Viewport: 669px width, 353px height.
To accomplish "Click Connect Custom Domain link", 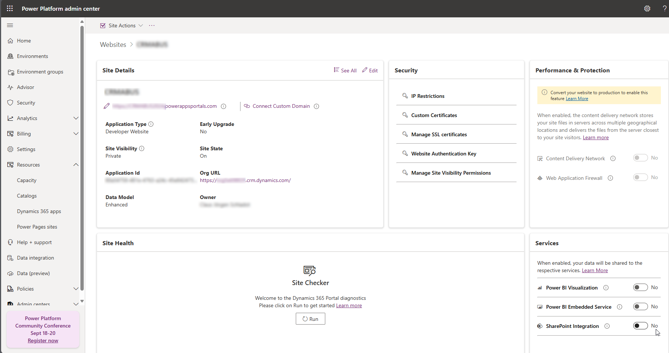I will [281, 106].
